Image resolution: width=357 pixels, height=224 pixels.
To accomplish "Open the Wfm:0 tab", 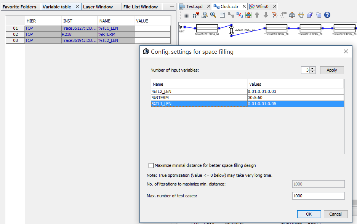I will 262,6.
